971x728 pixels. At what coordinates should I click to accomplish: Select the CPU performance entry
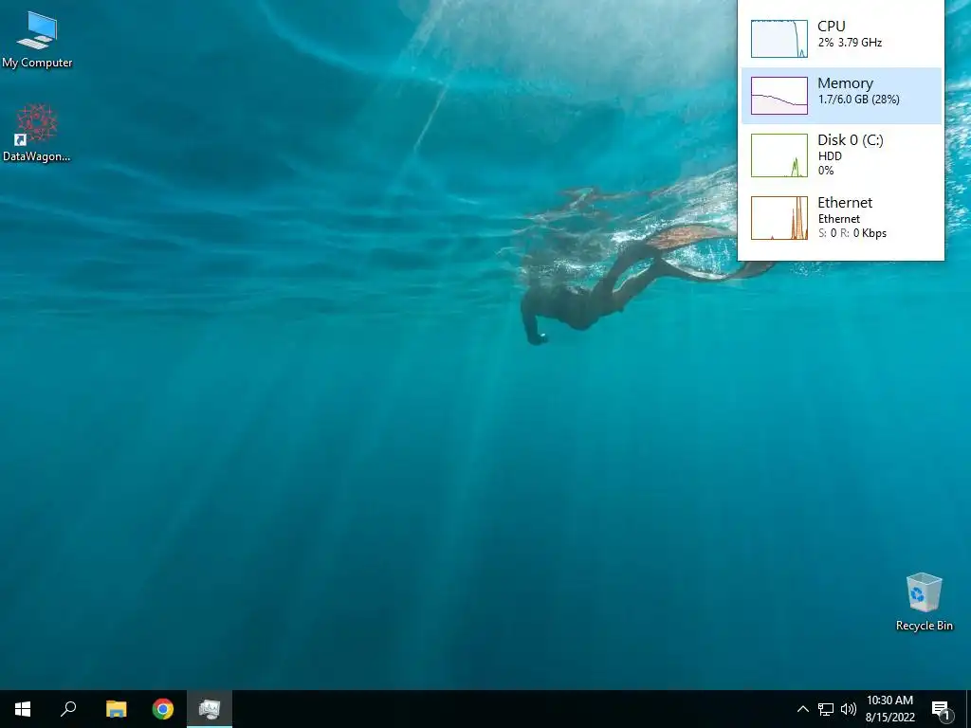(x=842, y=38)
